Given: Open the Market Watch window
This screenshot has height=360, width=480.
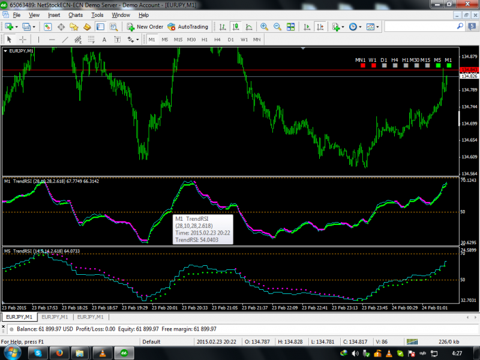Looking at the screenshot, I should click(x=48, y=26).
